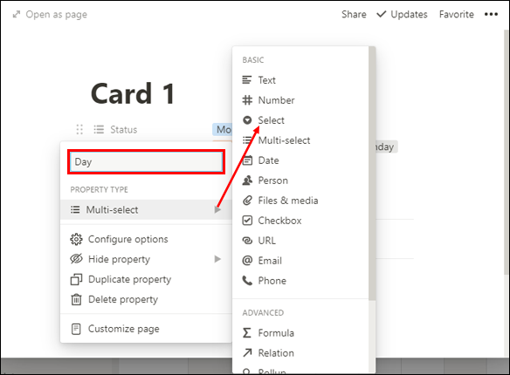Click the Favorite button
Screen dimensions: 510x375
pos(457,14)
